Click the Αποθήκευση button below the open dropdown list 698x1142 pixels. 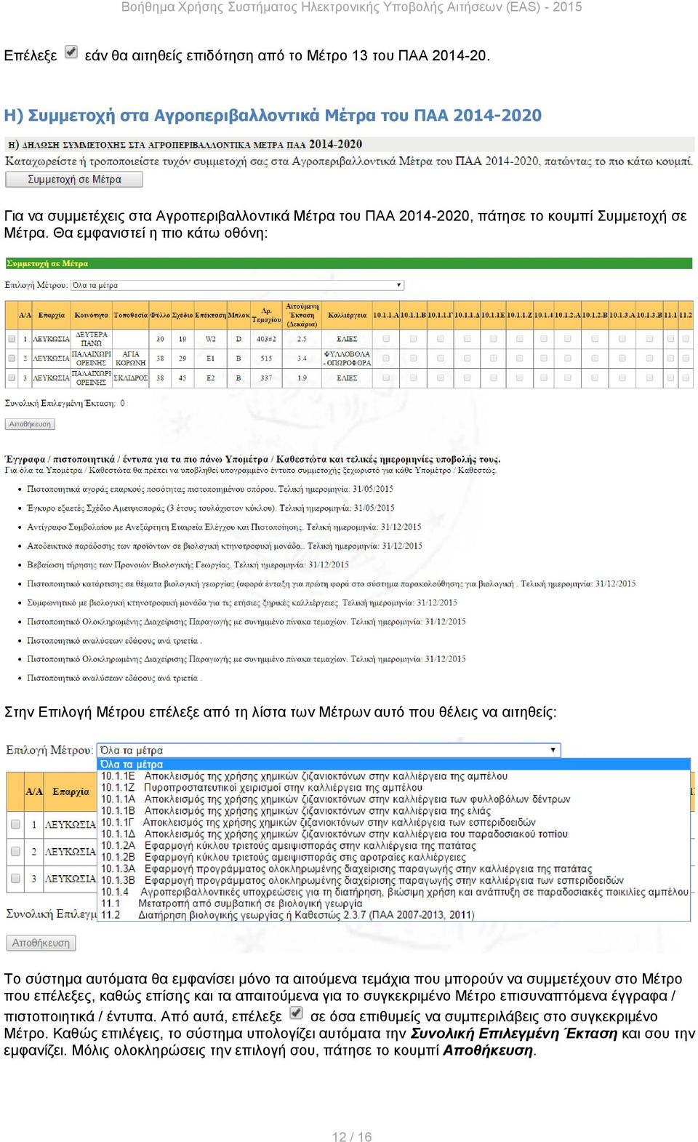tap(41, 943)
